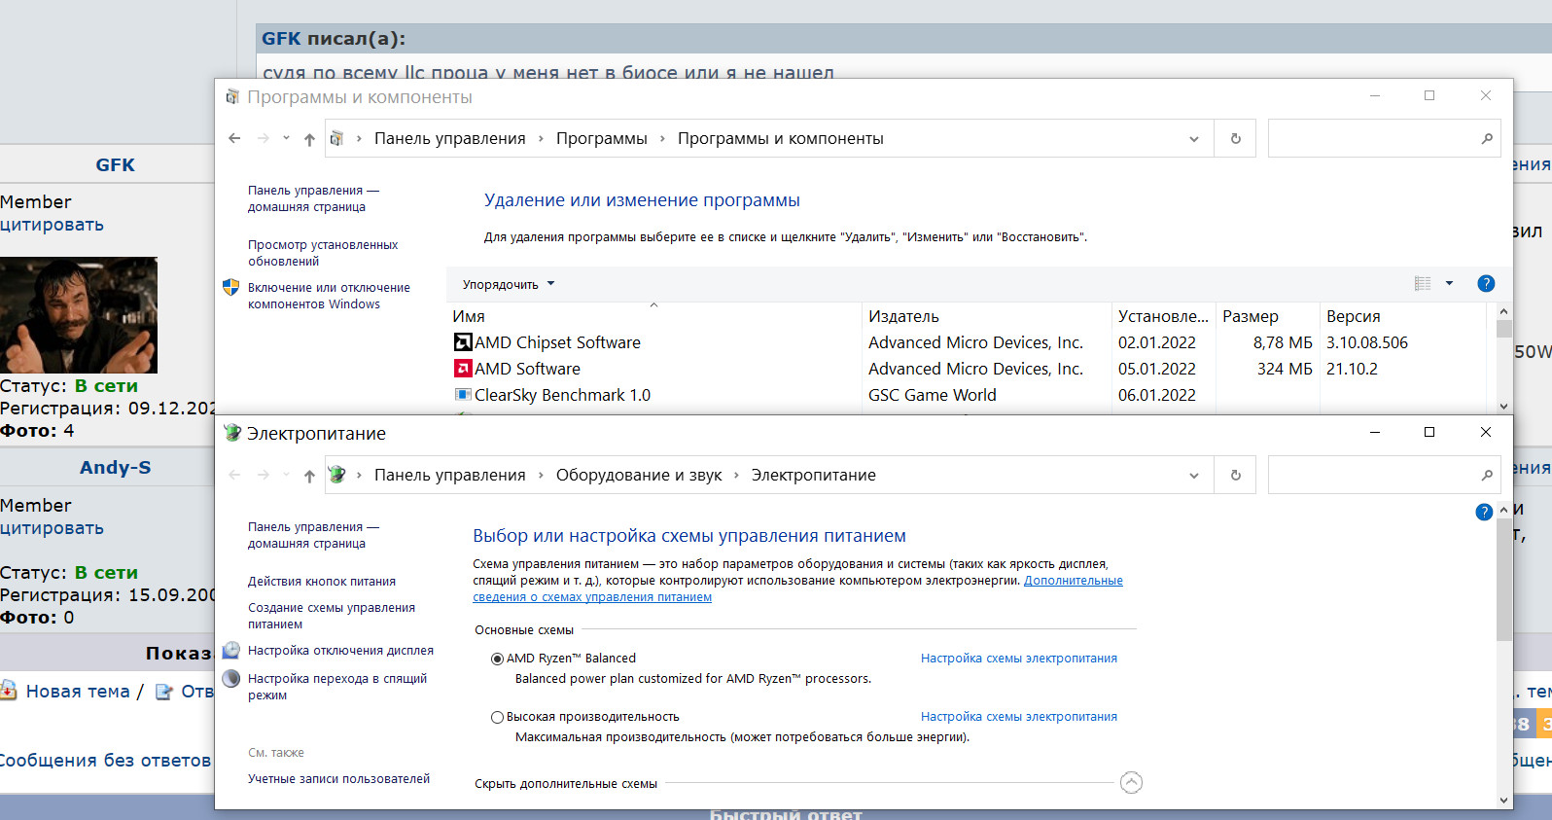Image resolution: width=1552 pixels, height=820 pixels.
Task: Open help in Электропитание window
Action: [x=1484, y=512]
